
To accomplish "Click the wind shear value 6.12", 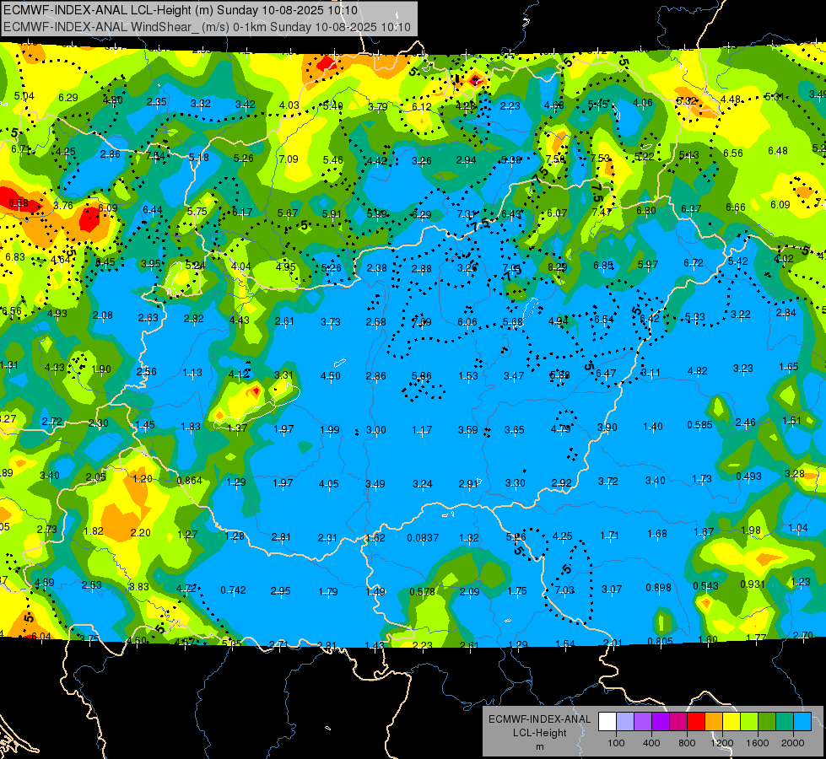I will click(422, 106).
